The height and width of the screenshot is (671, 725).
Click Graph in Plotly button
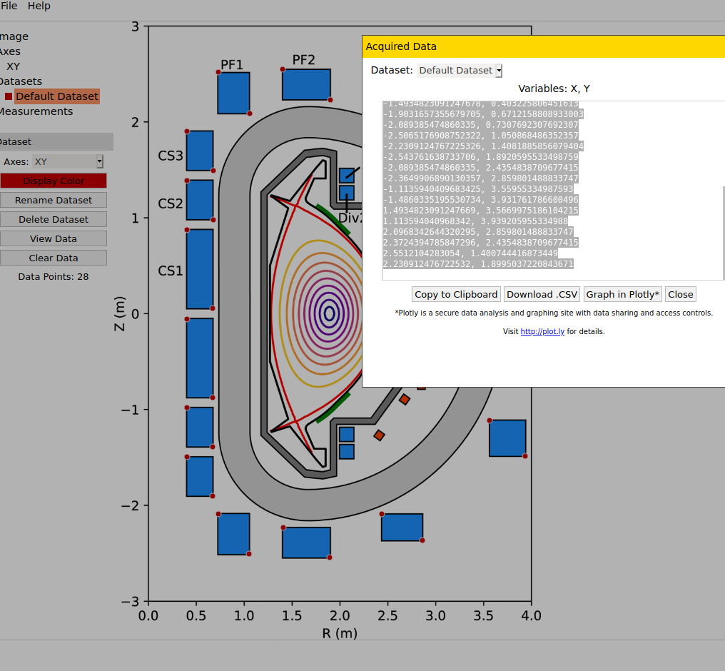click(x=622, y=295)
